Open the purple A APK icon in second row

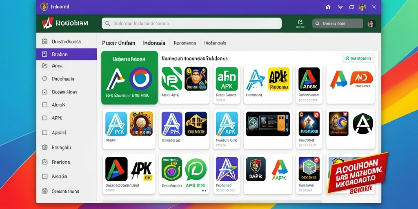[x=172, y=124]
